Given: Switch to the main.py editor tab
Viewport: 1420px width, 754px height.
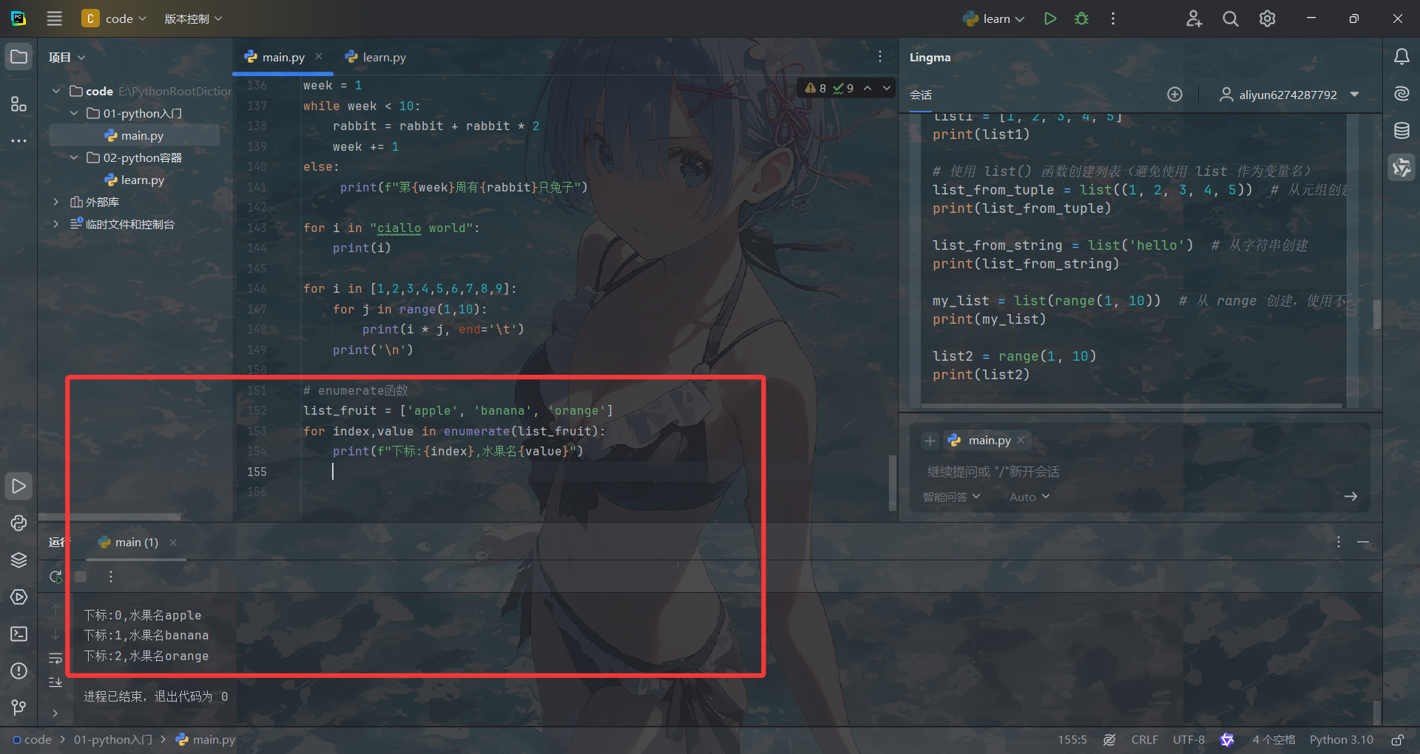Looking at the screenshot, I should [x=283, y=57].
